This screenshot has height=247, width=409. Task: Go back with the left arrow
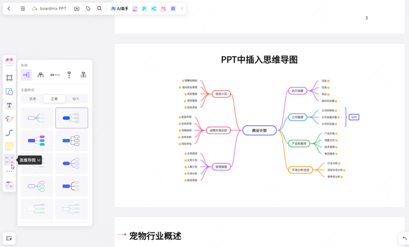9,8
